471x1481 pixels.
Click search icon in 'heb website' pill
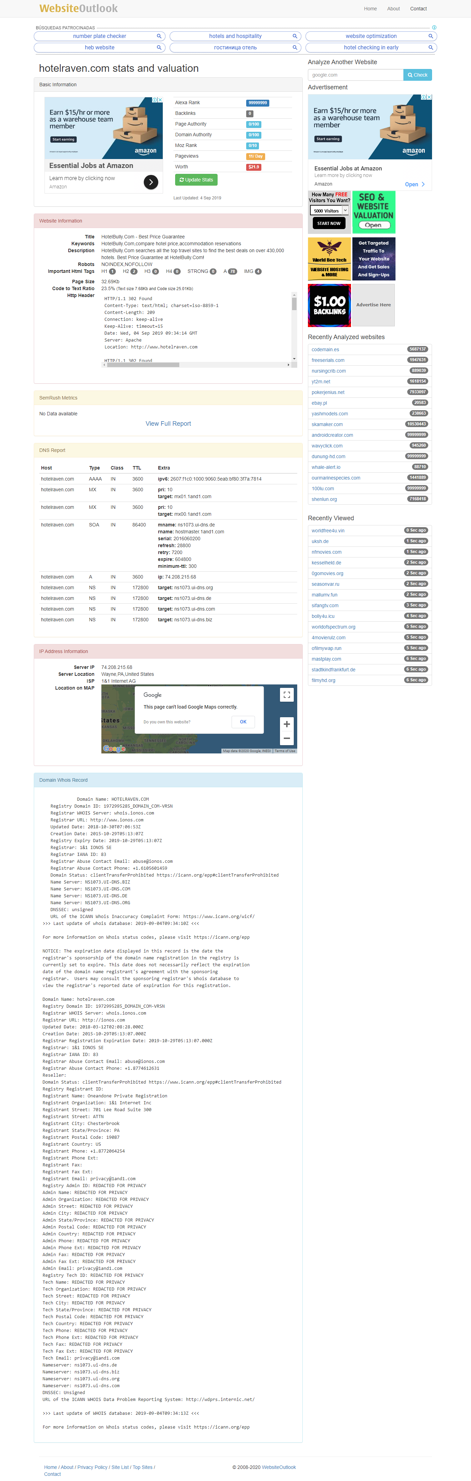coord(159,48)
